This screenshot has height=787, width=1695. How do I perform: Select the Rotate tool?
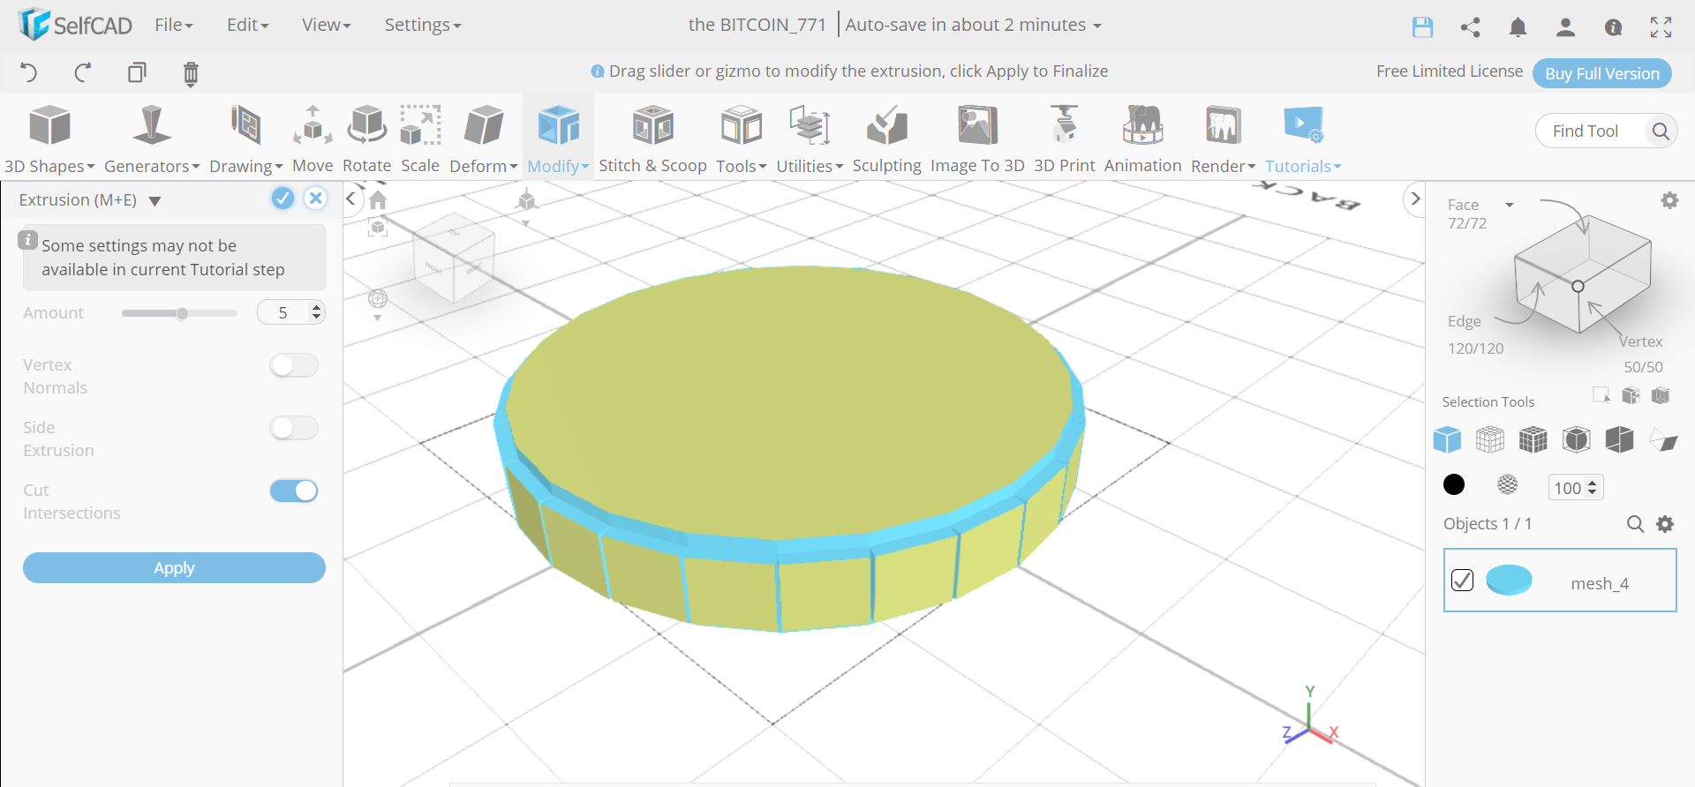coord(366,139)
